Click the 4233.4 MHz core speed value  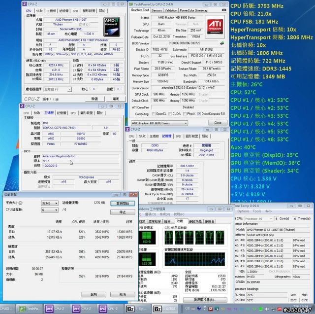[56, 65]
